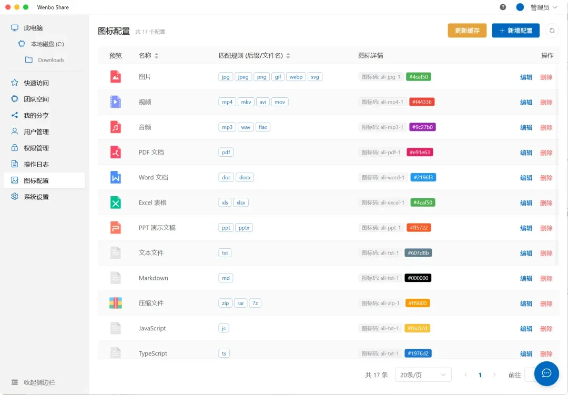Image resolution: width=568 pixels, height=395 pixels.
Task: Sort by the 名称 column arrows
Action: point(157,56)
